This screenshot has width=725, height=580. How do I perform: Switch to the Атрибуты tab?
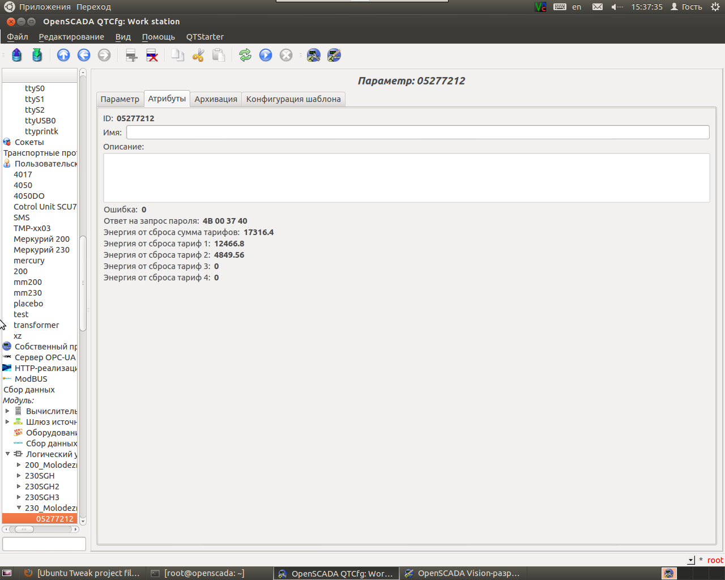click(x=167, y=99)
